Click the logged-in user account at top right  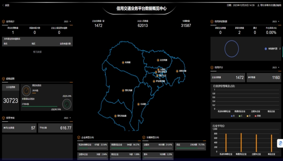[x=269, y=5]
